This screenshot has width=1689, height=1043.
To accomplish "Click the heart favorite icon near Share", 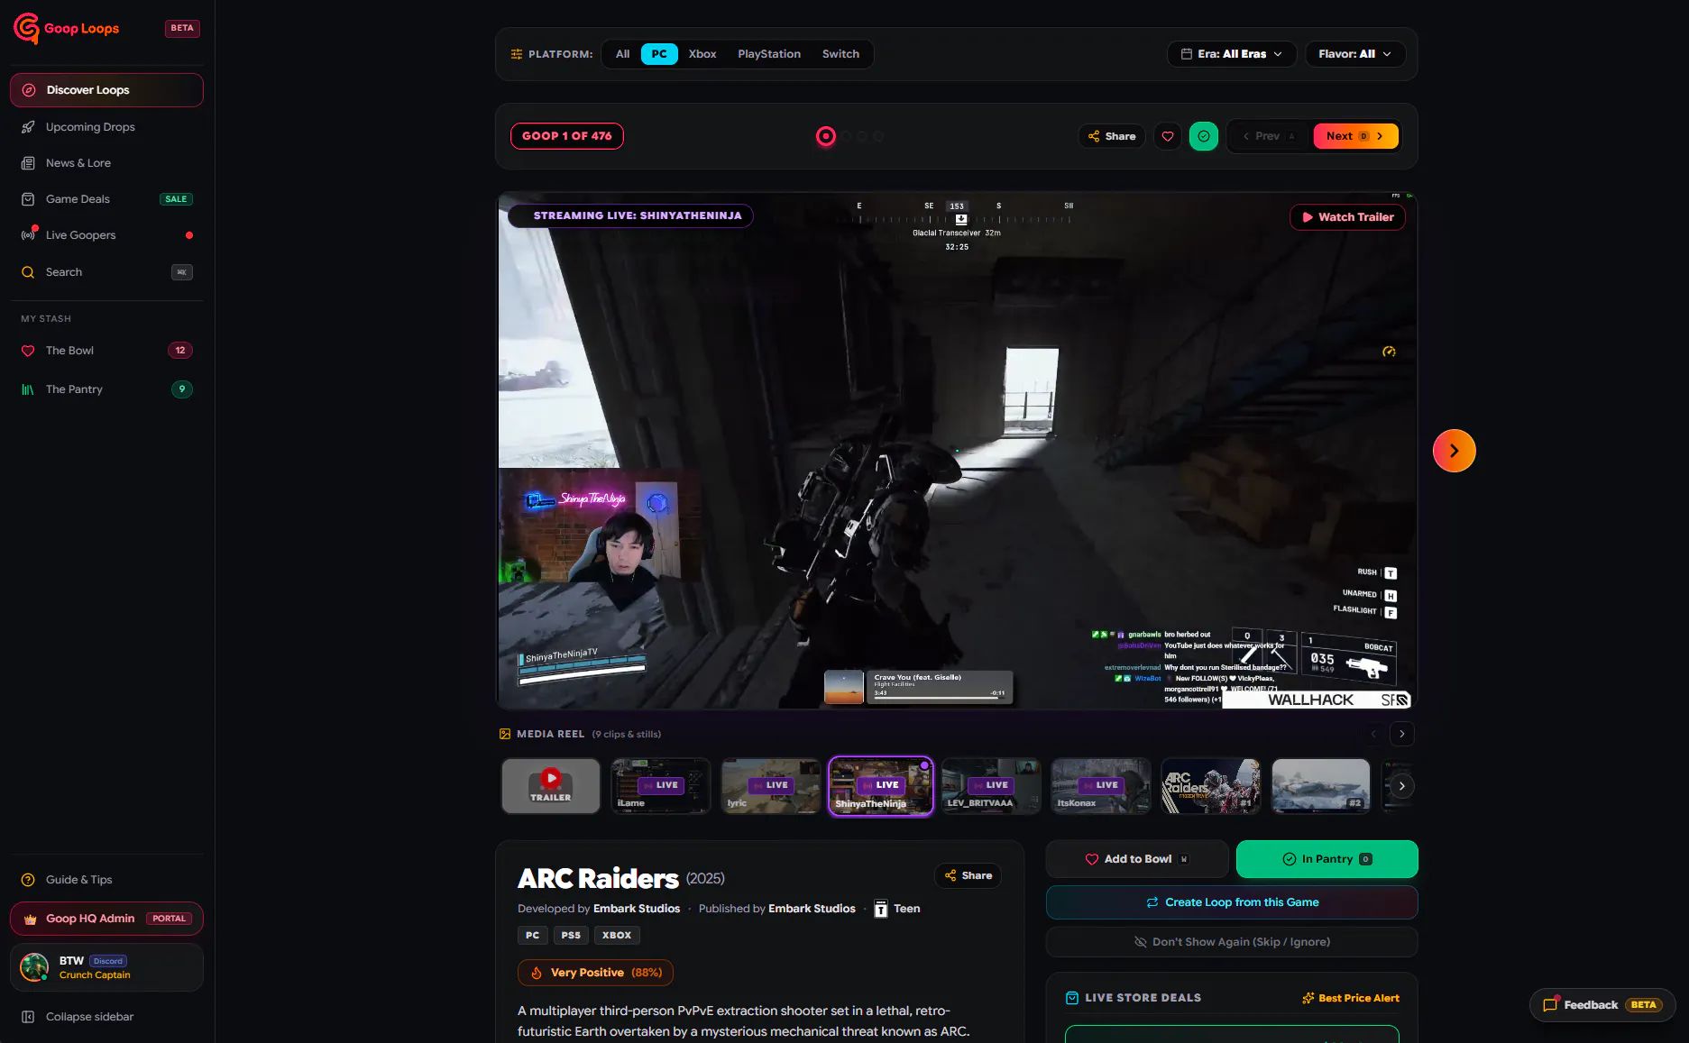I will [x=1168, y=136].
